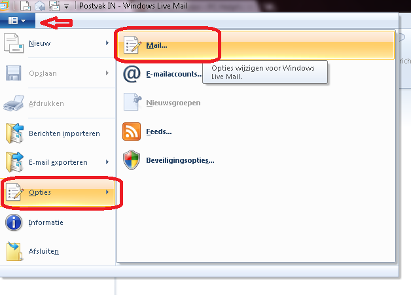The width and height of the screenshot is (411, 295).
Task: Select the Nieuwsgroepen submenu entry
Action: coord(255,103)
